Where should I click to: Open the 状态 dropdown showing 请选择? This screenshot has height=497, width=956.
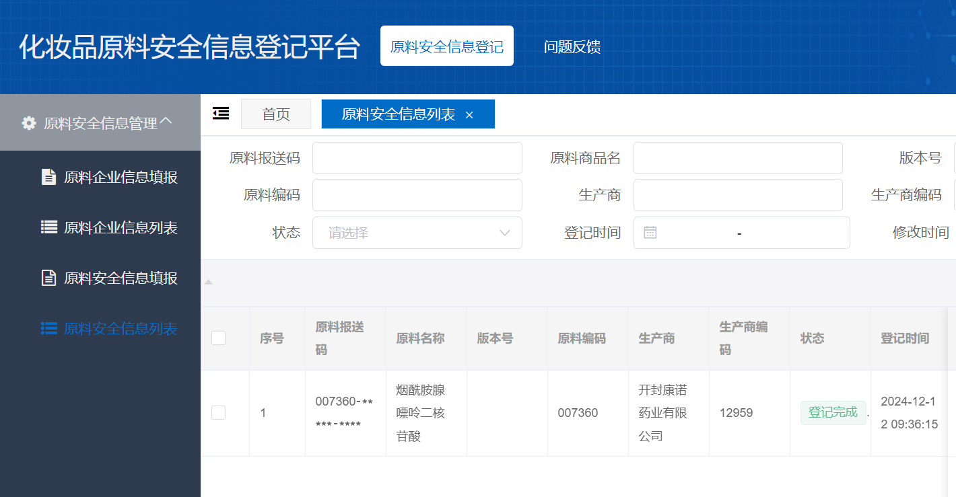[417, 232]
